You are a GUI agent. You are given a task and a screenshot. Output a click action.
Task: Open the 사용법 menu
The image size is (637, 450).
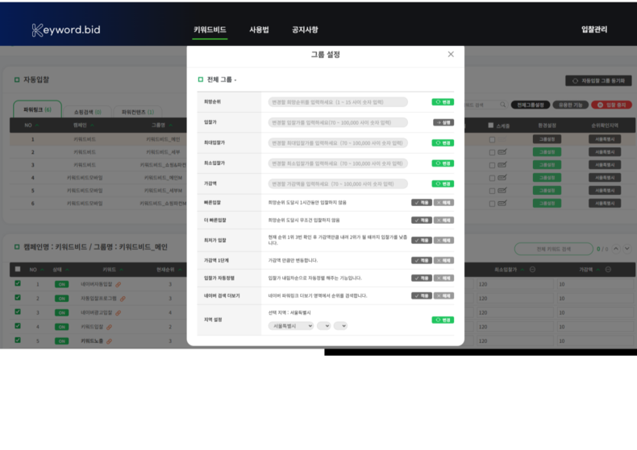(x=259, y=30)
